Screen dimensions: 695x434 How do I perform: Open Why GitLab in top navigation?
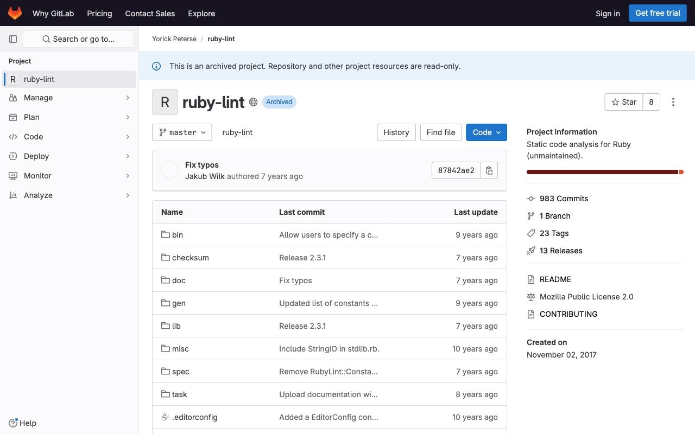[x=53, y=13]
